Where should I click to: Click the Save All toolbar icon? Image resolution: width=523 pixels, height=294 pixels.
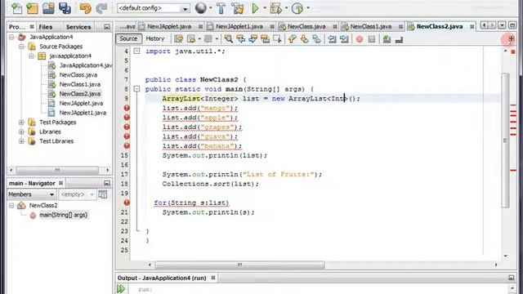(x=65, y=8)
